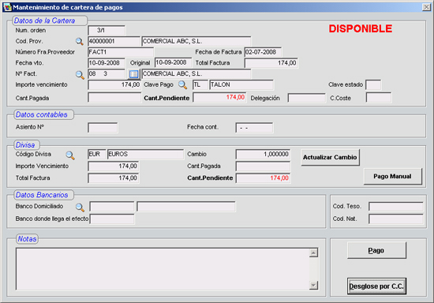434x303 pixels.
Task: Close the Mantenimiento de cartera de pagos window
Action: [426, 7]
